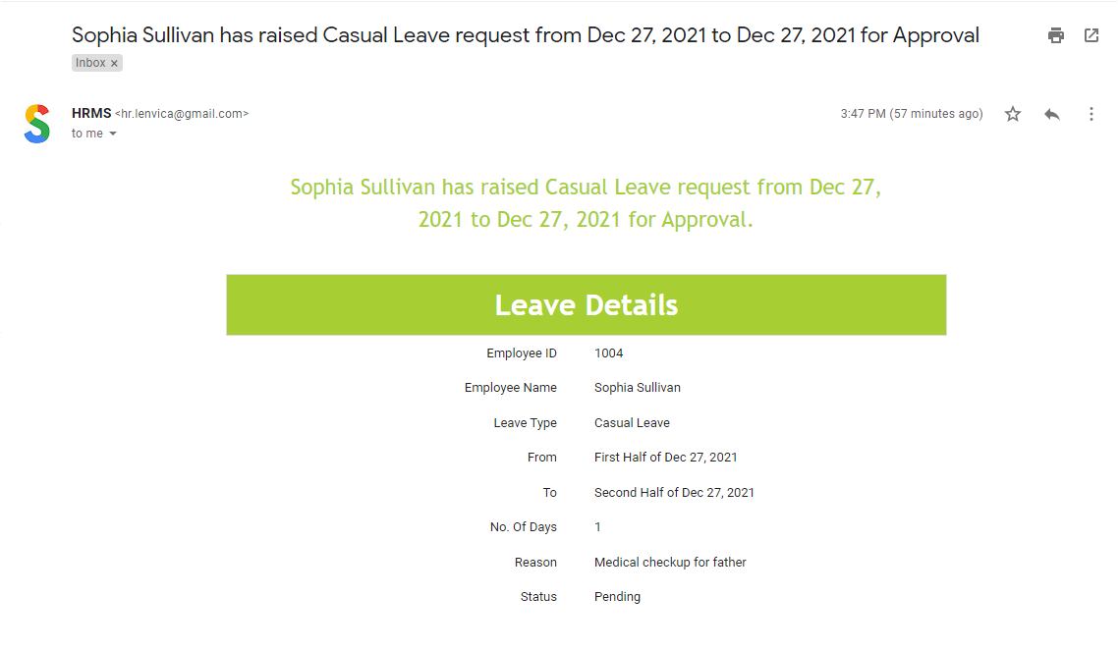Open the three-dot More options menu
Viewport: 1119px width, 651px height.
(1091, 114)
